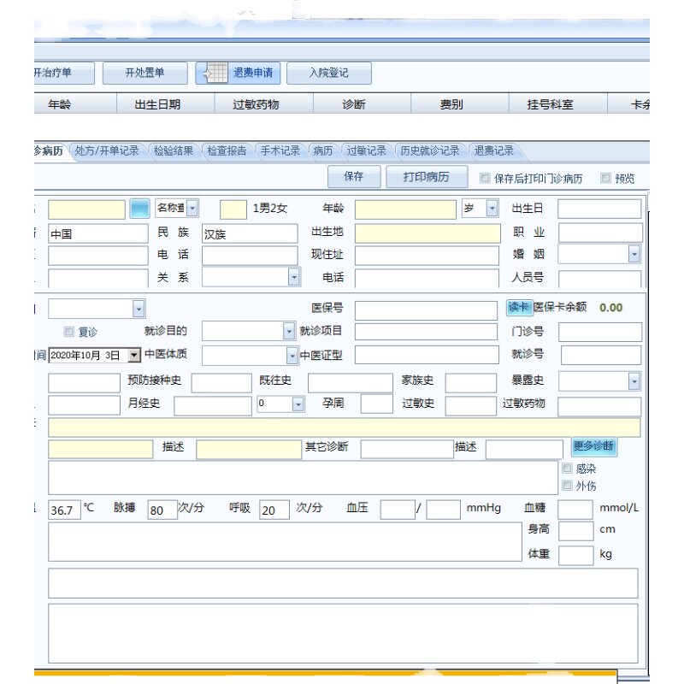
Task: Click 保存 to save the record
Action: tap(354, 177)
